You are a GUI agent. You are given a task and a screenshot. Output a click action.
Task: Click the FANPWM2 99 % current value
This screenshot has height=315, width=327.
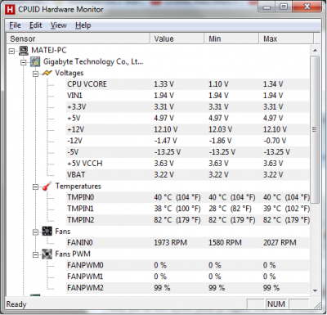coord(162,288)
